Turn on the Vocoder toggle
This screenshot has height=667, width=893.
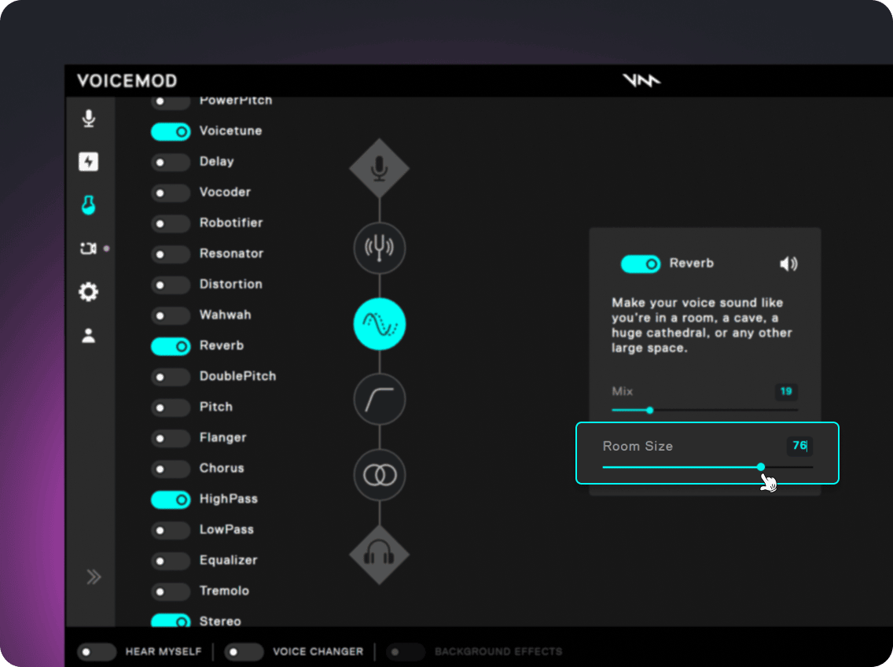point(171,193)
